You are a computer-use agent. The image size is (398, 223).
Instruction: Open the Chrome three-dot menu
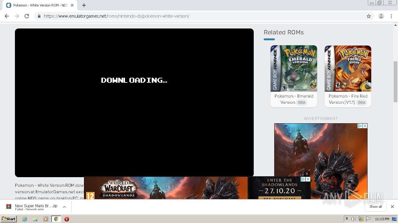point(391,16)
